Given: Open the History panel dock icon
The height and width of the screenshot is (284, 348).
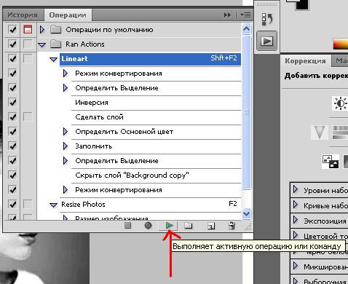Looking at the screenshot, I should tap(267, 20).
